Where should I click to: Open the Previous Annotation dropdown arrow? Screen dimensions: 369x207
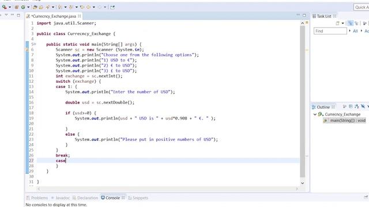77,7
